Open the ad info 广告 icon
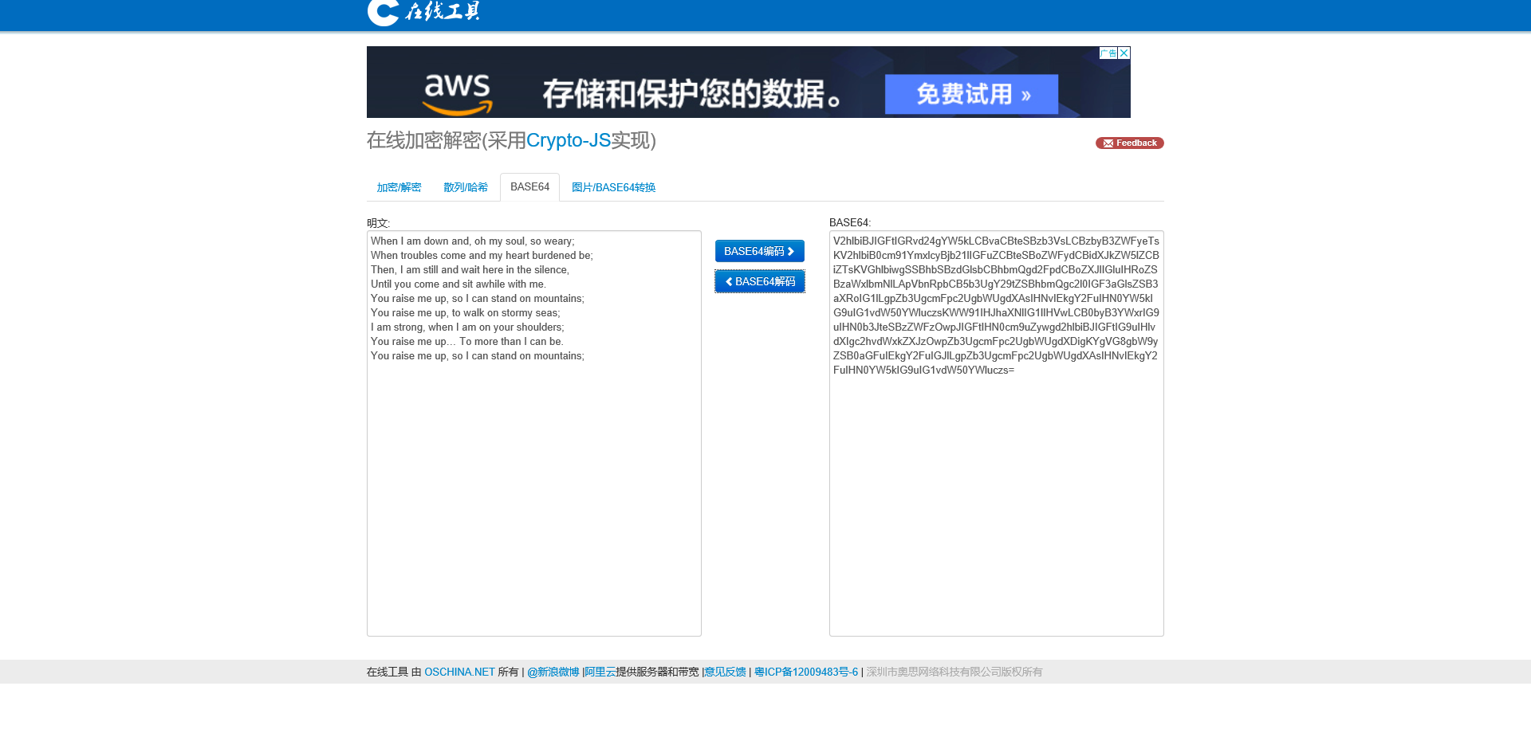Image resolution: width=1531 pixels, height=737 pixels. (1108, 53)
